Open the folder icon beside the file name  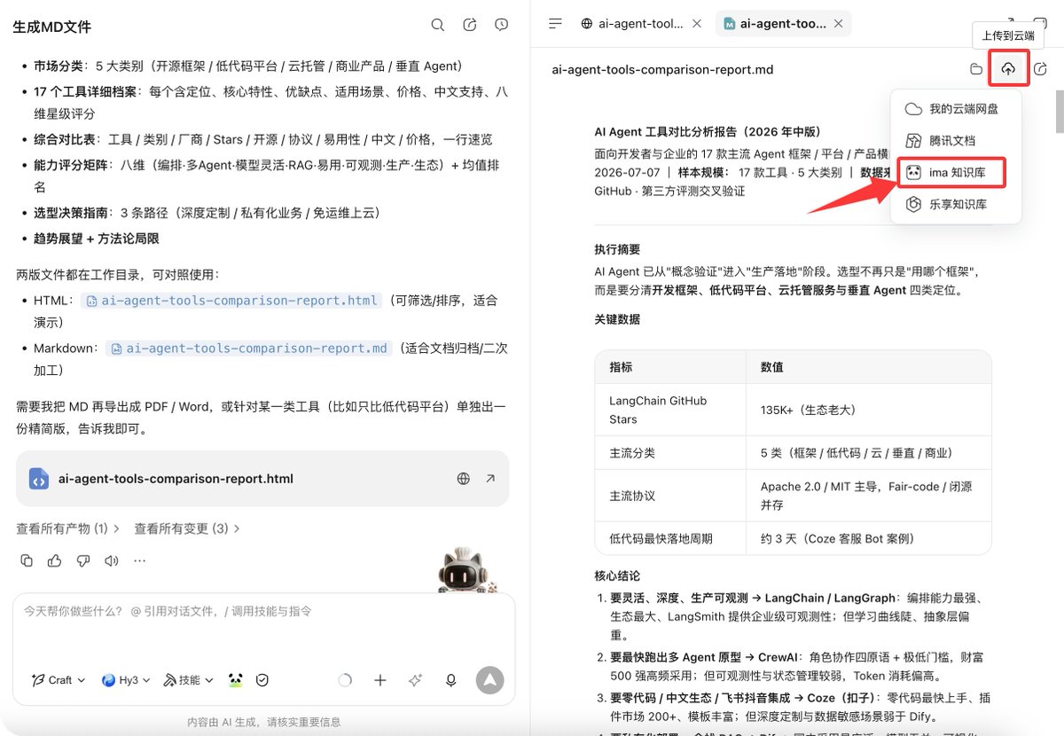[976, 69]
